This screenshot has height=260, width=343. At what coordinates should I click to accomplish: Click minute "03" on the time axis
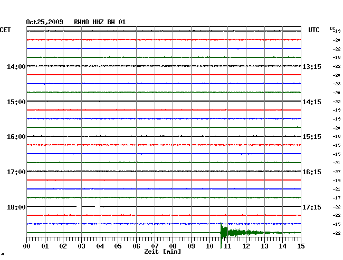(81, 246)
